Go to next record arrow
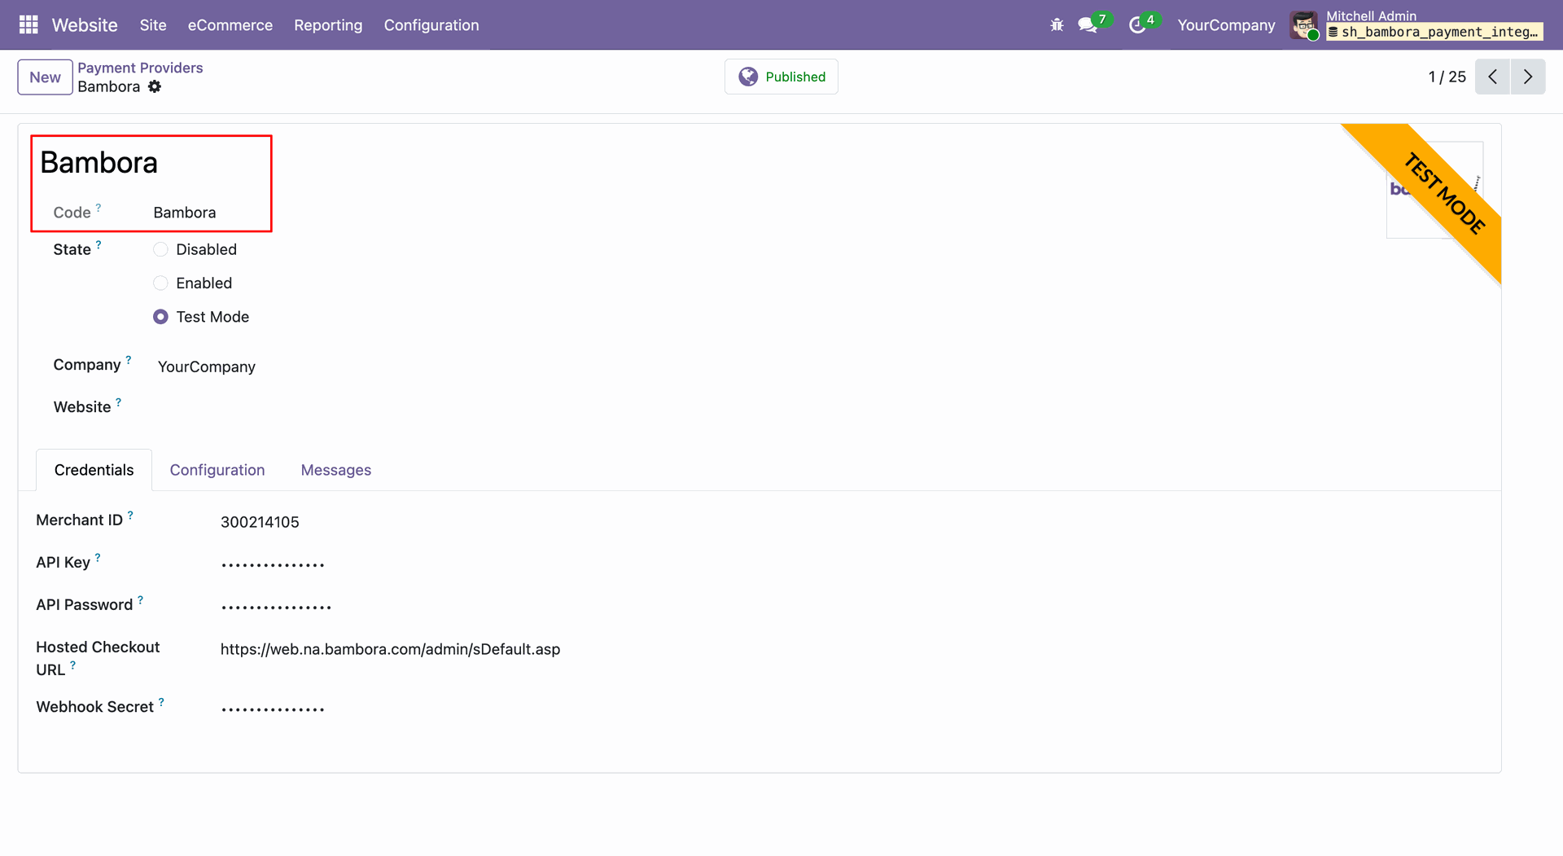Image resolution: width=1563 pixels, height=856 pixels. (x=1528, y=77)
